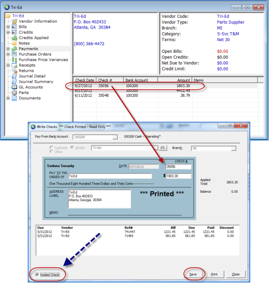Expand the Documents tree node
The image size is (269, 283).
coord(8,98)
